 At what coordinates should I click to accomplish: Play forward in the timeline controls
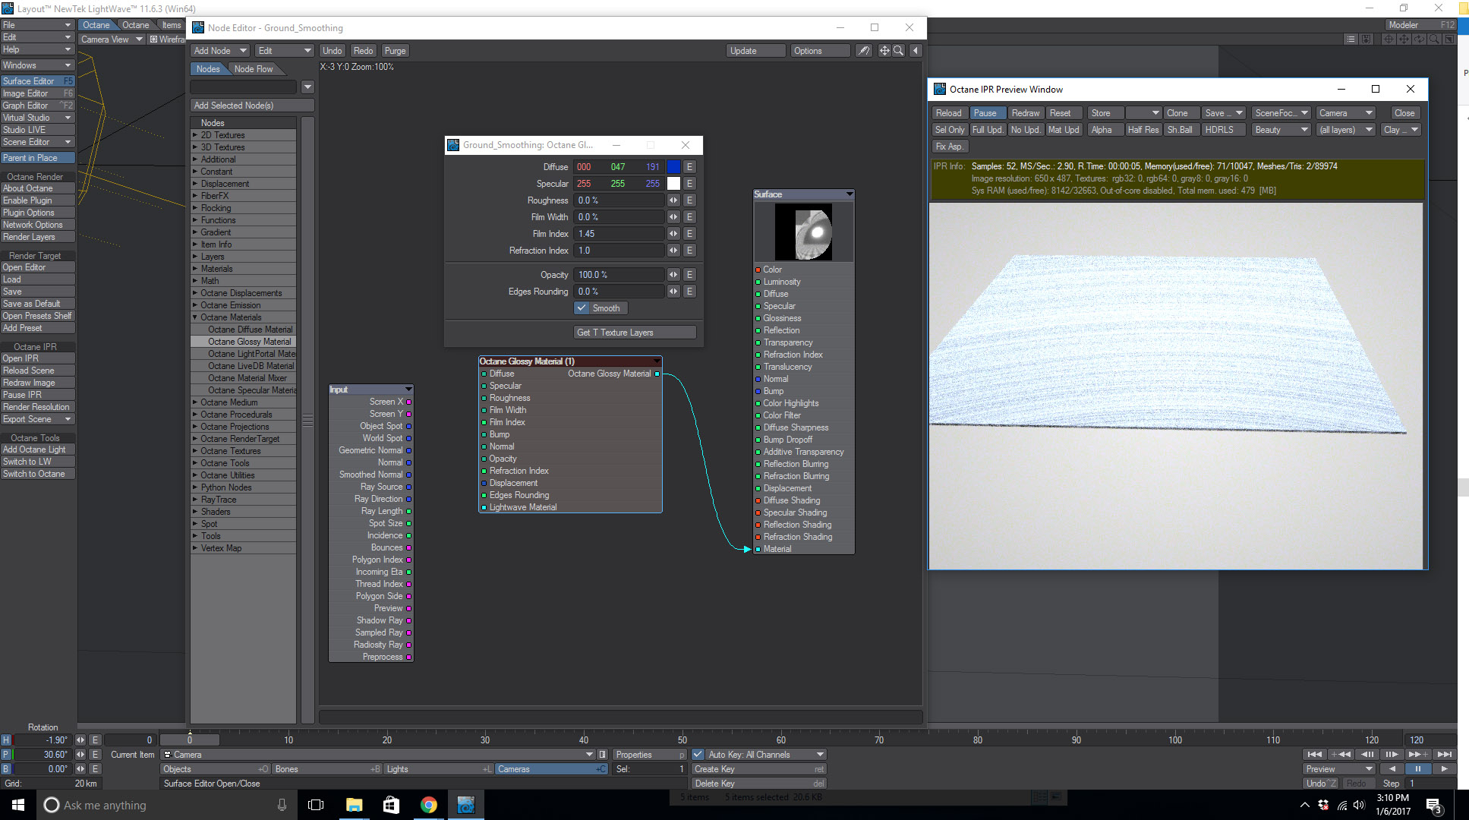(1444, 769)
